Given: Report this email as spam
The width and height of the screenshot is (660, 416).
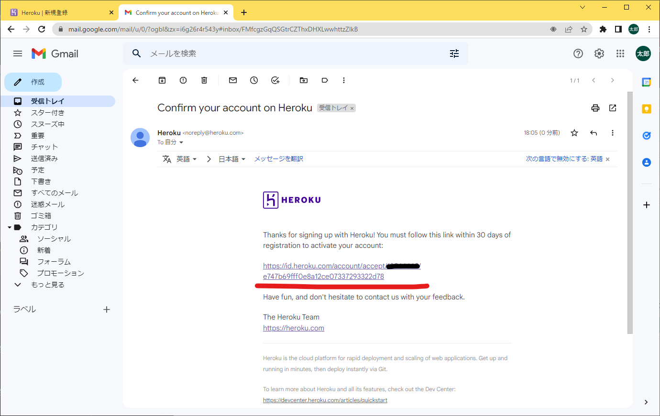Looking at the screenshot, I should tap(183, 80).
